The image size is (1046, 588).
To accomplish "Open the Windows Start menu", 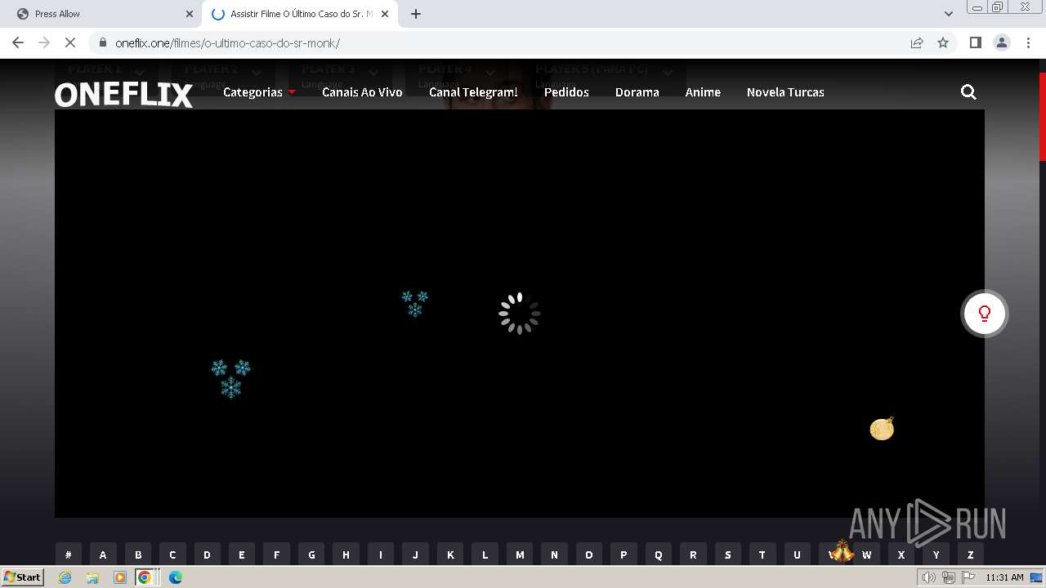I will [23, 577].
